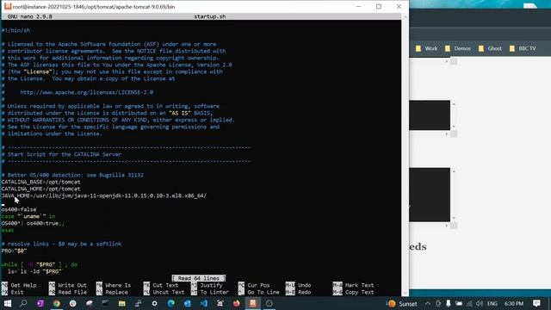Click the JAVA_HOME path line

tap(104, 195)
